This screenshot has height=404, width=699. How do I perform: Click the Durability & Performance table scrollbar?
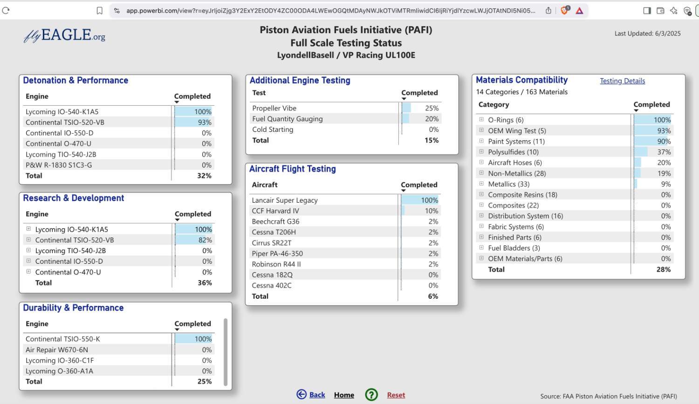click(226, 352)
